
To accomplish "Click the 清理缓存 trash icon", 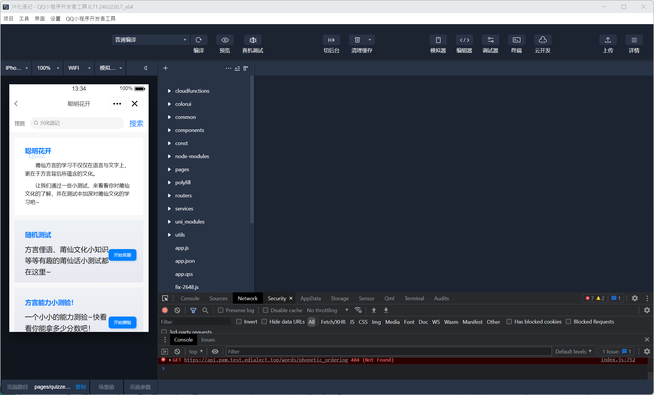I will [357, 40].
